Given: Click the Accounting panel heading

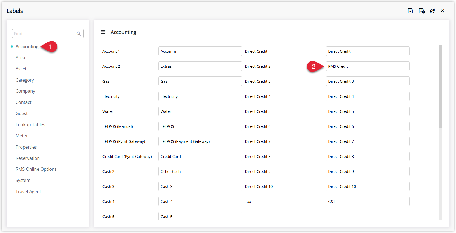Looking at the screenshot, I should click(123, 32).
